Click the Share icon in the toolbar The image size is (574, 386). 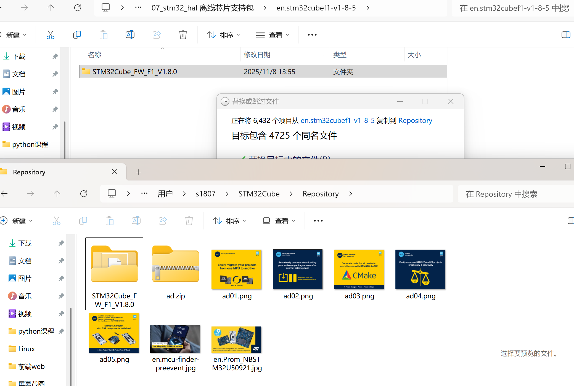tap(156, 35)
